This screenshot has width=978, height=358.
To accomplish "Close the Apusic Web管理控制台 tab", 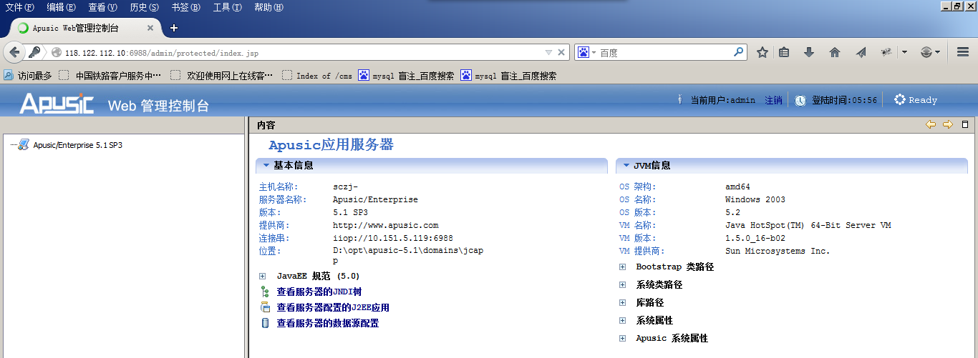I will coord(150,28).
